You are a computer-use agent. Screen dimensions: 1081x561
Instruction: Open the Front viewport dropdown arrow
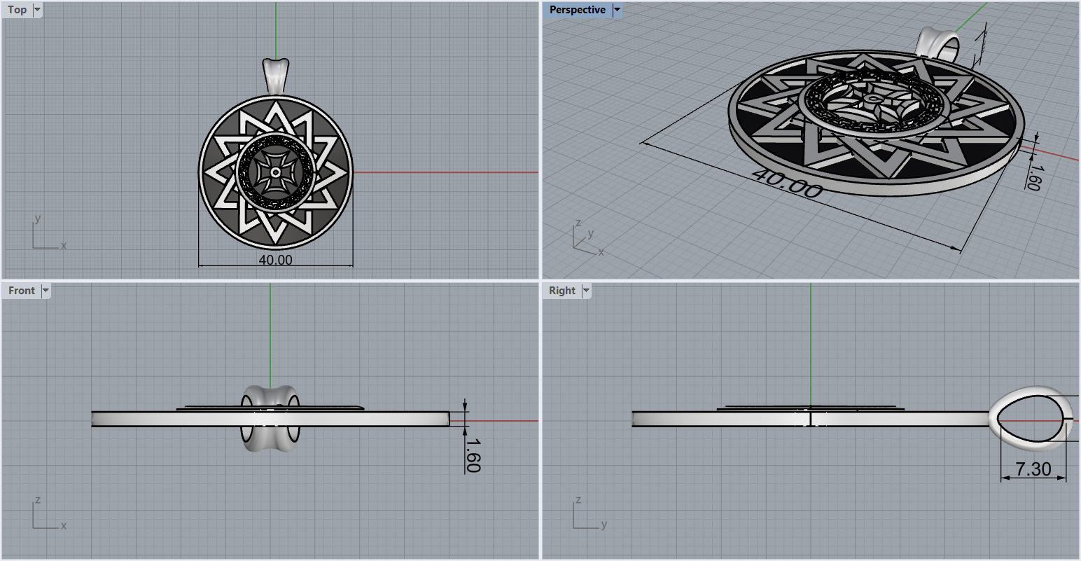pyautogui.click(x=46, y=291)
